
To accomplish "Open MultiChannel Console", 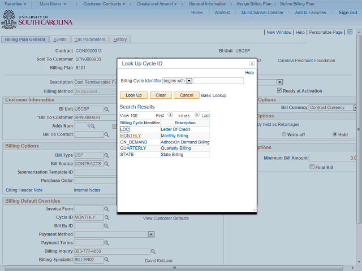I will tap(262, 12).
